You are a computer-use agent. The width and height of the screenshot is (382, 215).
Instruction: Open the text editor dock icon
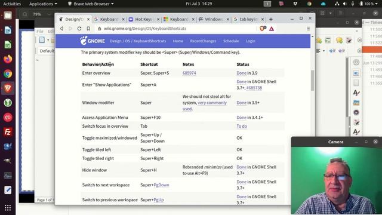pos(8,190)
